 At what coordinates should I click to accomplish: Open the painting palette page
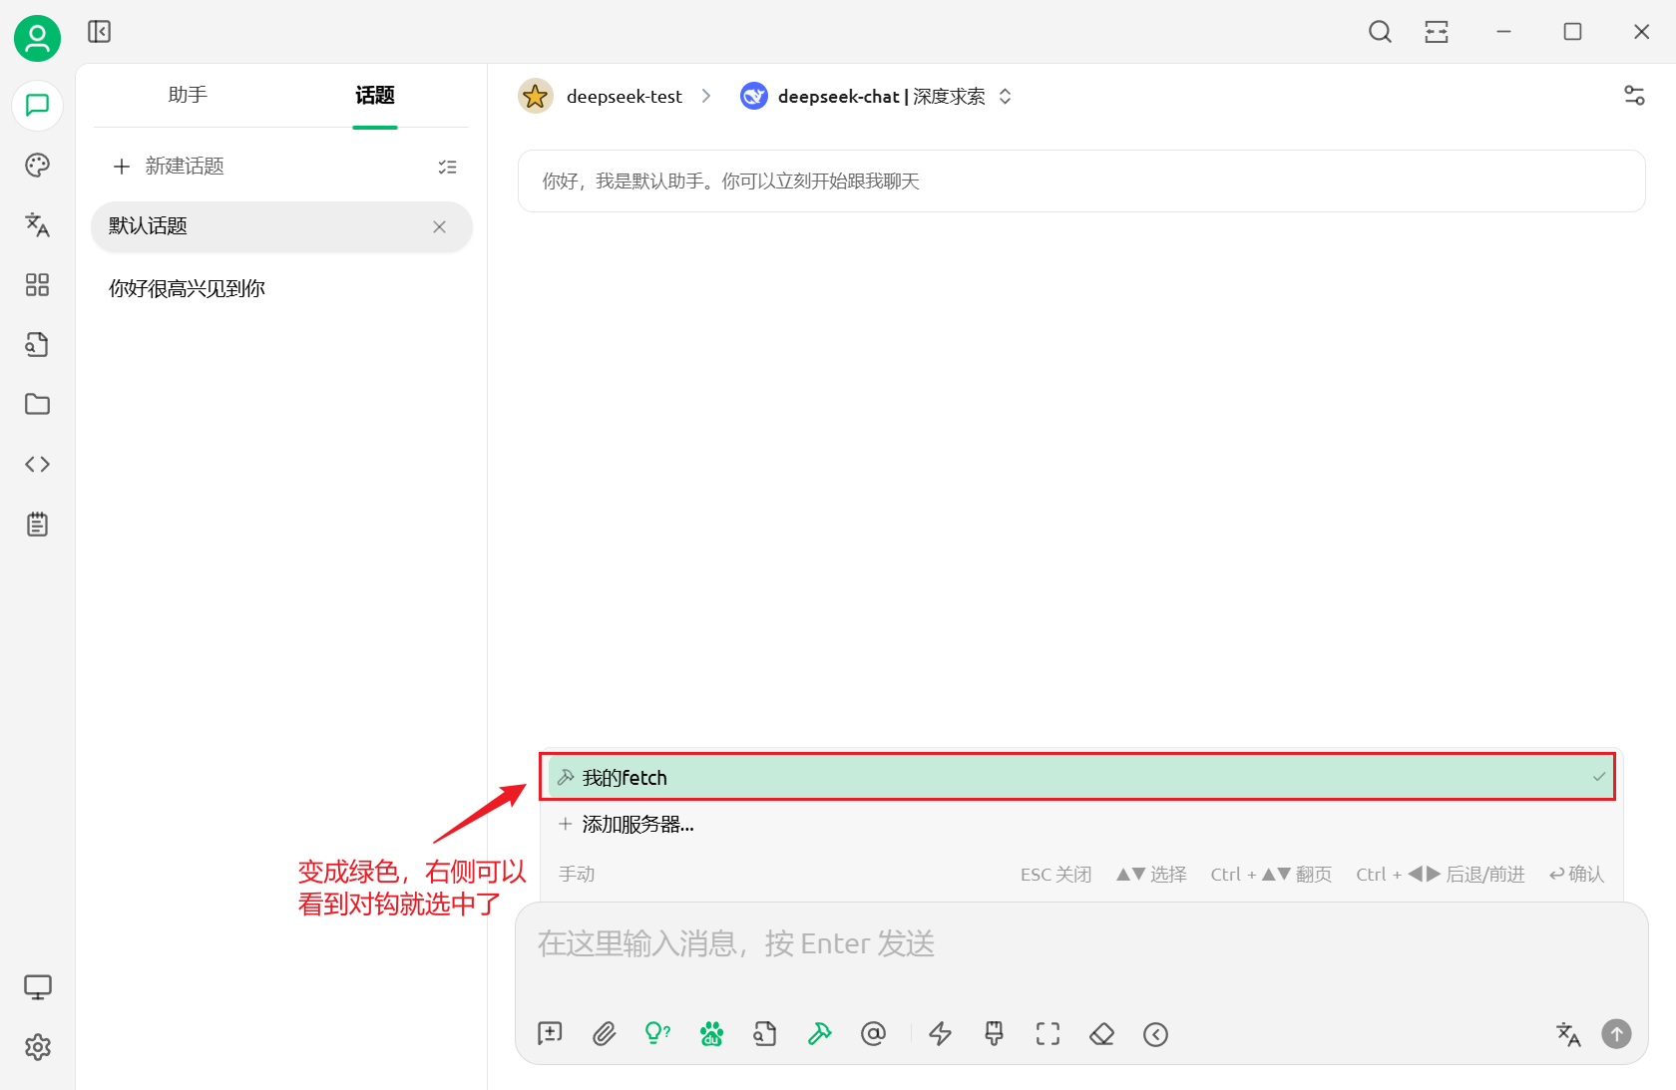[x=38, y=166]
